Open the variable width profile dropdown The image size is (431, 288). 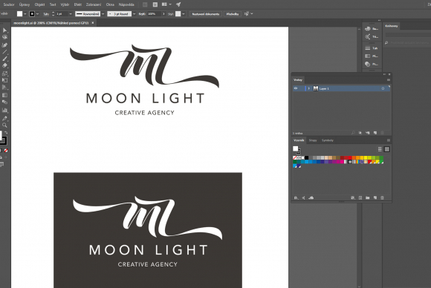coord(103,13)
